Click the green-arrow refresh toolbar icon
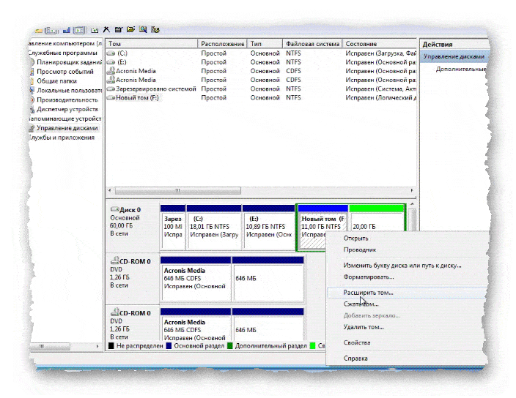This screenshot has height=398, width=516. point(95,30)
